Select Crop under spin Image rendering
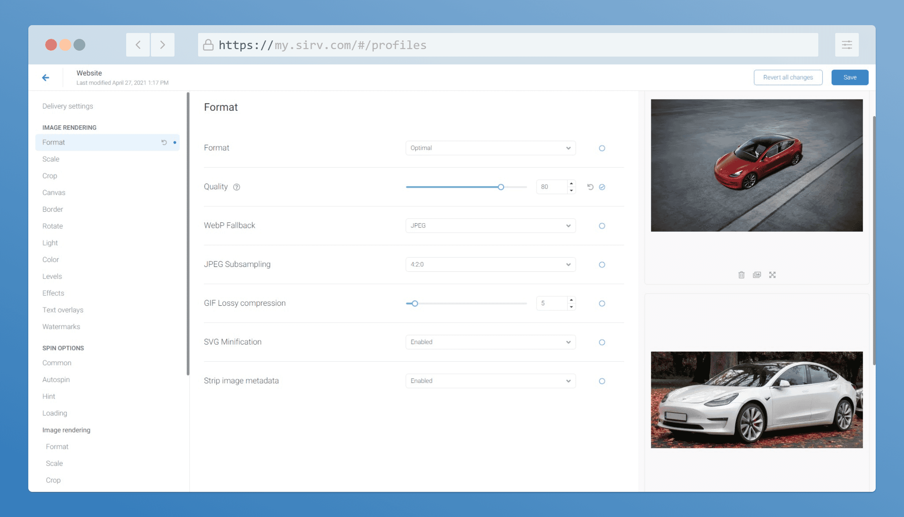 click(53, 480)
